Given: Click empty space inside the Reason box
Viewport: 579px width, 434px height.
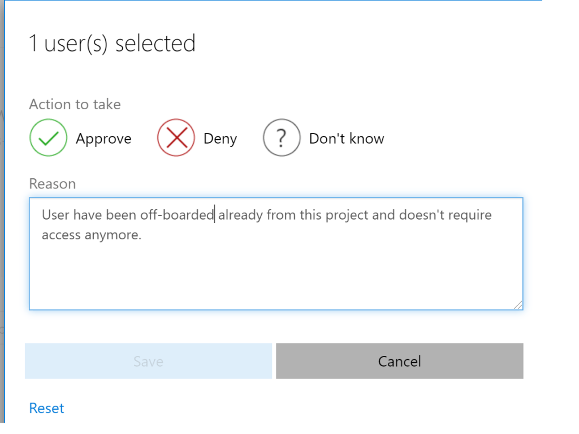Looking at the screenshot, I should [275, 277].
